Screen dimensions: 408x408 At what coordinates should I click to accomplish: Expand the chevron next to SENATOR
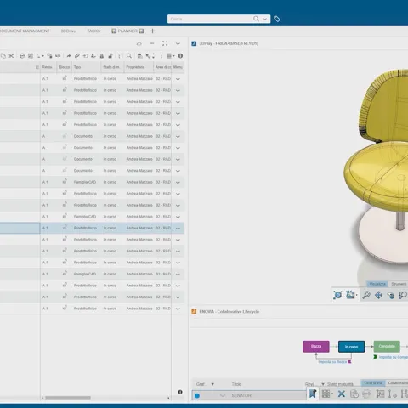click(x=223, y=395)
